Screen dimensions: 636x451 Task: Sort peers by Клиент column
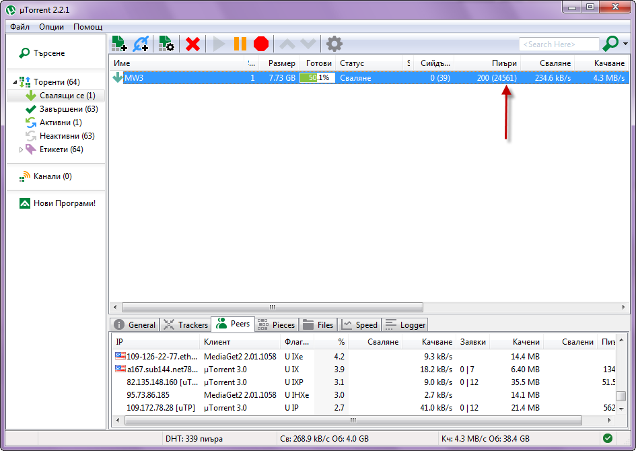point(240,342)
